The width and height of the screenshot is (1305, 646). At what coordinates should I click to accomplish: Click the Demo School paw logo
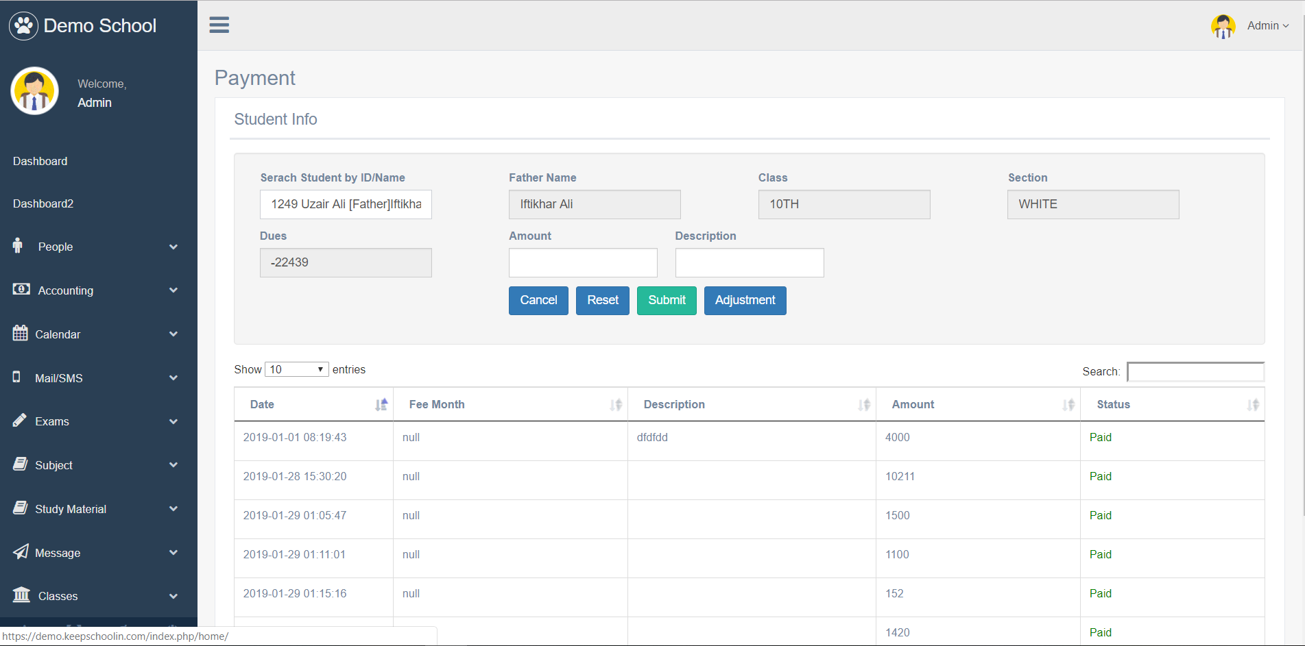coord(23,26)
